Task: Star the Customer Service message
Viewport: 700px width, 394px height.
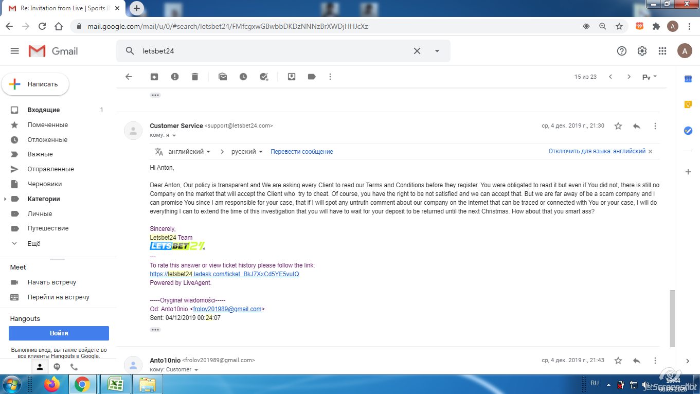Action: click(x=618, y=126)
